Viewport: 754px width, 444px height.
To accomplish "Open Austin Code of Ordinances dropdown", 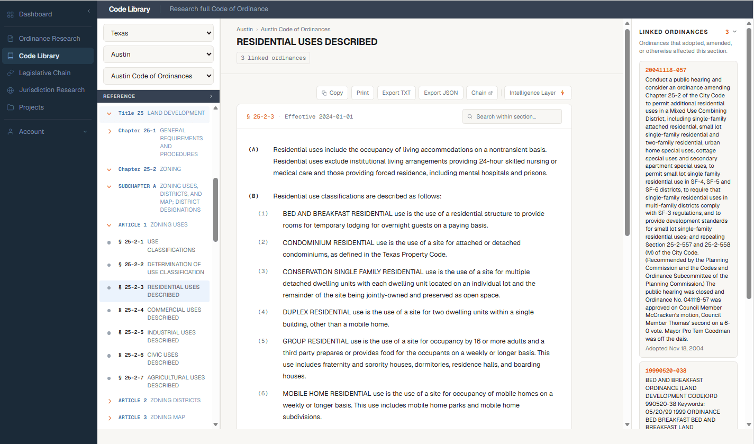I will click(x=158, y=76).
